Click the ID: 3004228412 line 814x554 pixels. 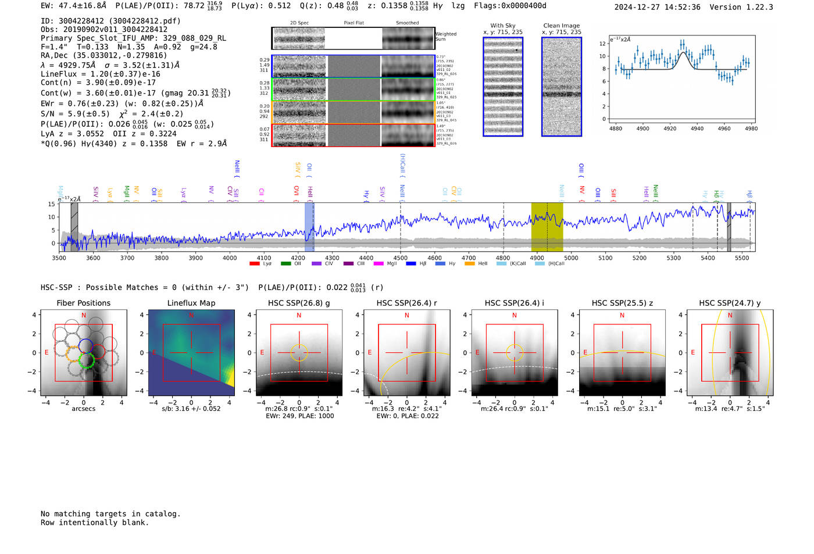point(110,21)
